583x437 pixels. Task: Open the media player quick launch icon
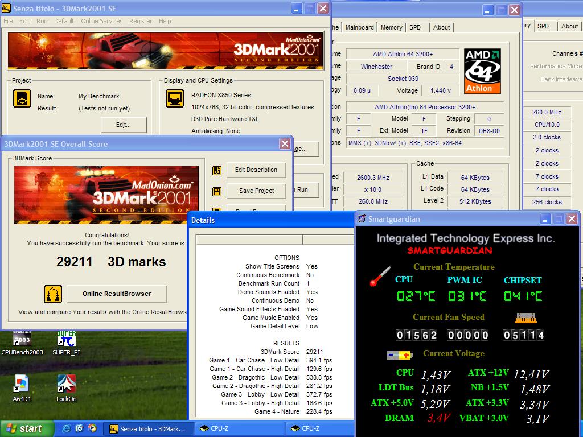[x=92, y=428]
